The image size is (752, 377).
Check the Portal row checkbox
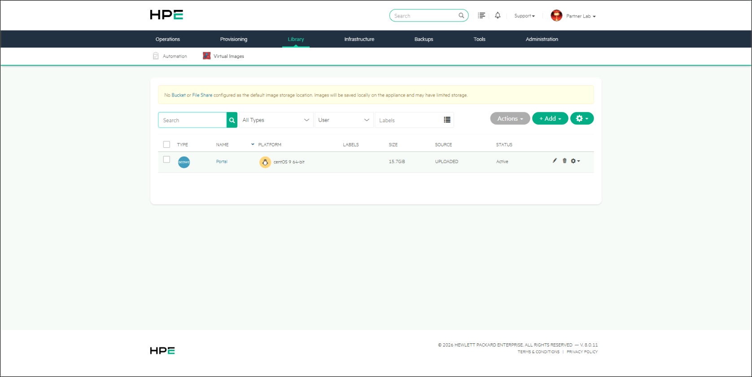coord(166,159)
